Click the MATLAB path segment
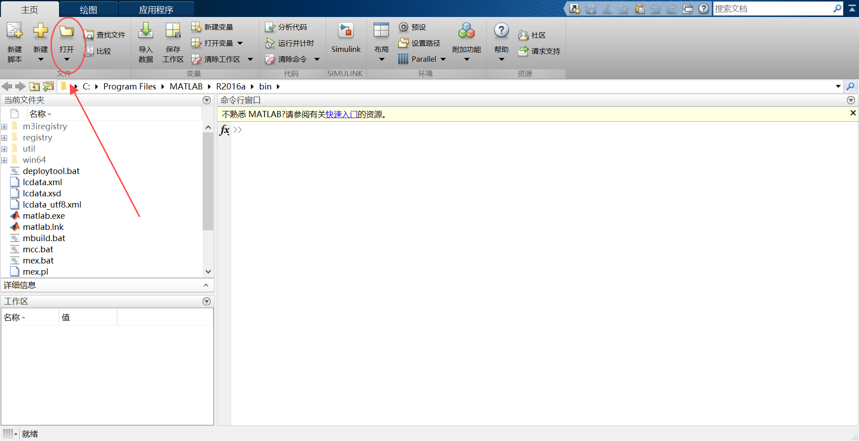Image resolution: width=859 pixels, height=441 pixels. 186,86
